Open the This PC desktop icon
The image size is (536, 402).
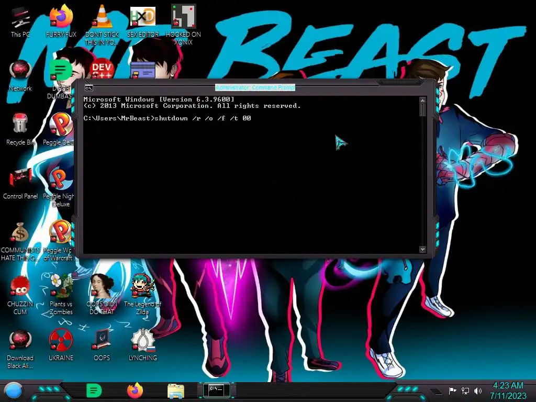[20, 22]
